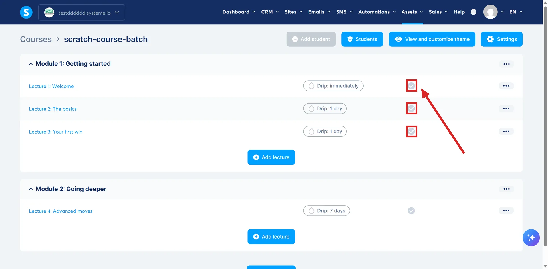Click the Systeme.io S logo
Viewport: 548px width, 269px height.
tap(26, 12)
